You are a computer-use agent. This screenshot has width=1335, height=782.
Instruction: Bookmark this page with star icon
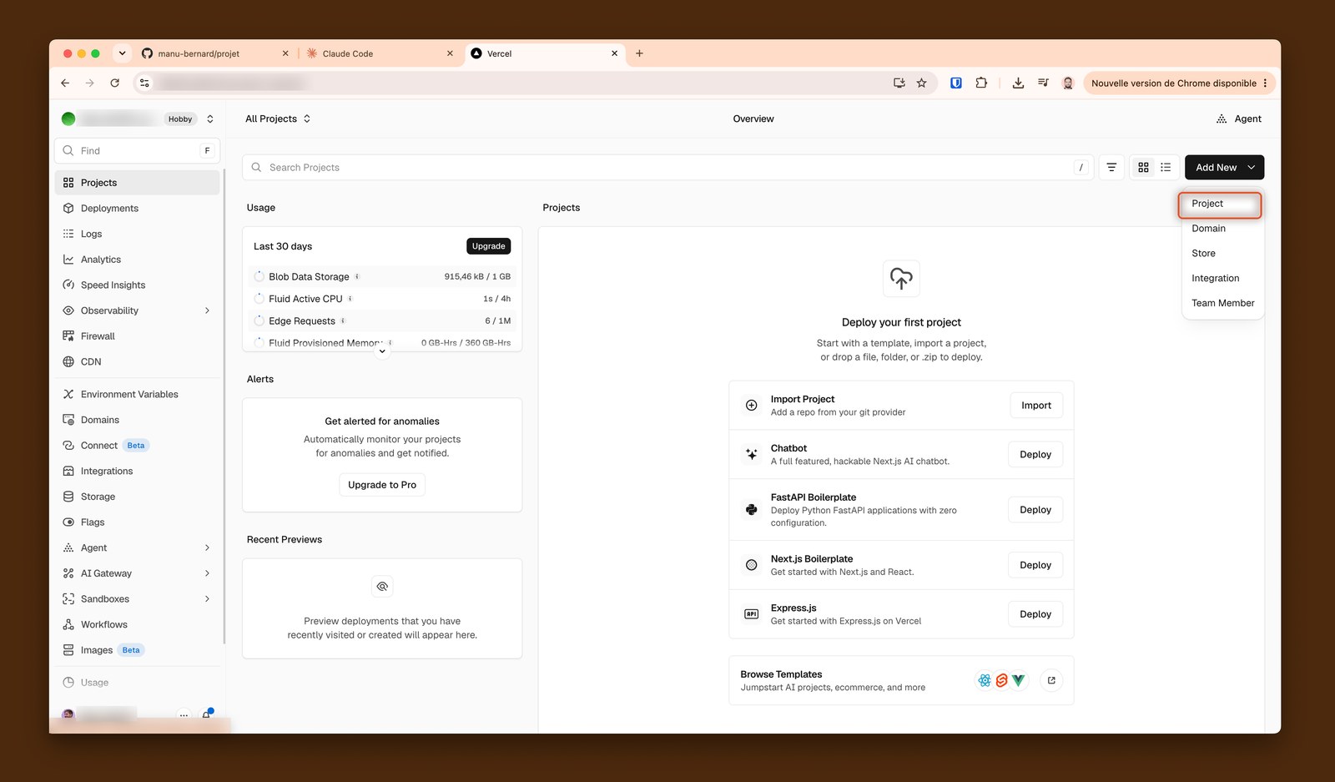(x=922, y=83)
